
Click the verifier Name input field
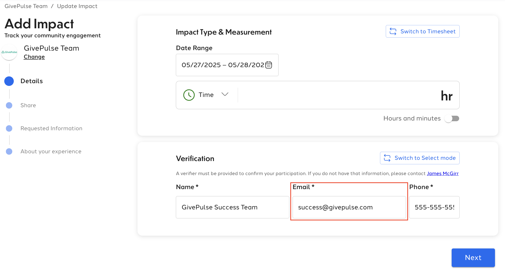(x=232, y=207)
